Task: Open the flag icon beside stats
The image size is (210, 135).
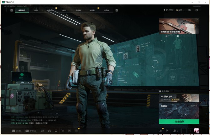Action: pos(167,131)
